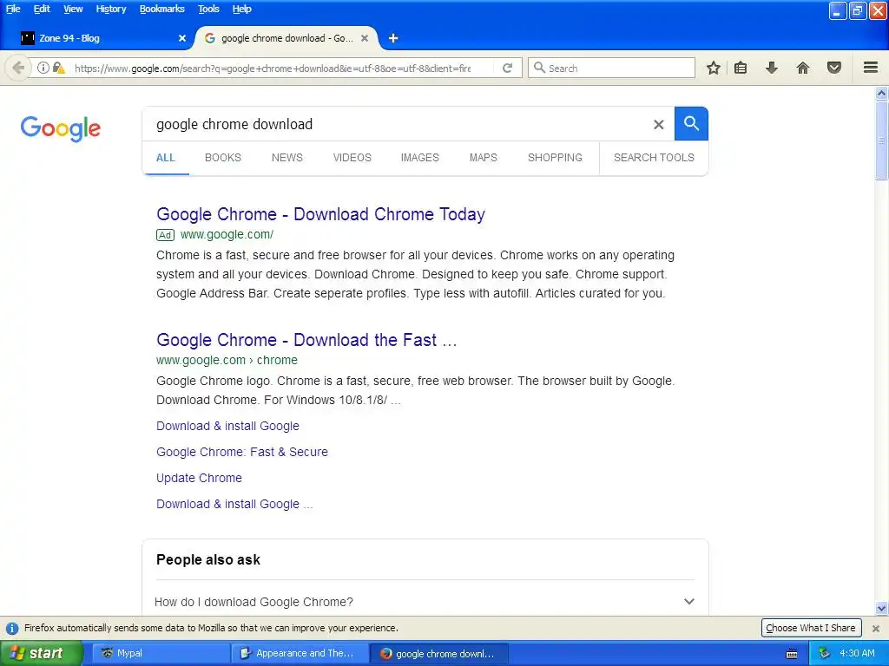Clear the Google search query with X
The width and height of the screenshot is (889, 666).
658,124
